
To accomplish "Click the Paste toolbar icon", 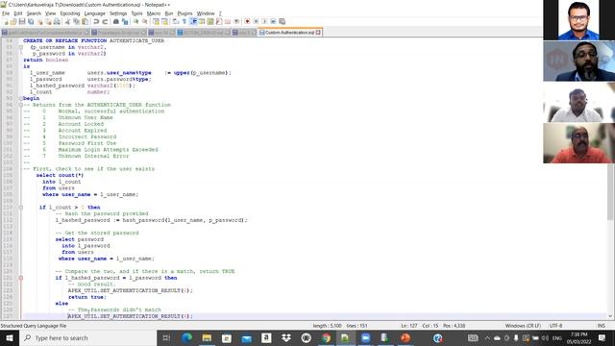I will 85,21.
